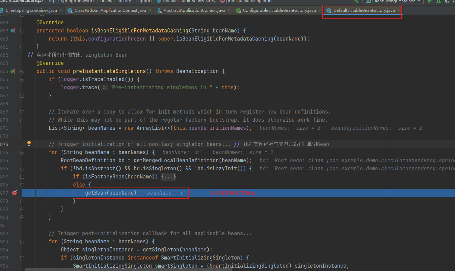Click the yellow lightbulb intention icon
Screen dimensions: 455x271
click(29, 143)
